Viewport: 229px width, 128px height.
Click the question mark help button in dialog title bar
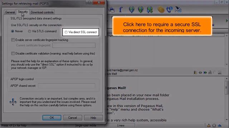coord(89,2)
